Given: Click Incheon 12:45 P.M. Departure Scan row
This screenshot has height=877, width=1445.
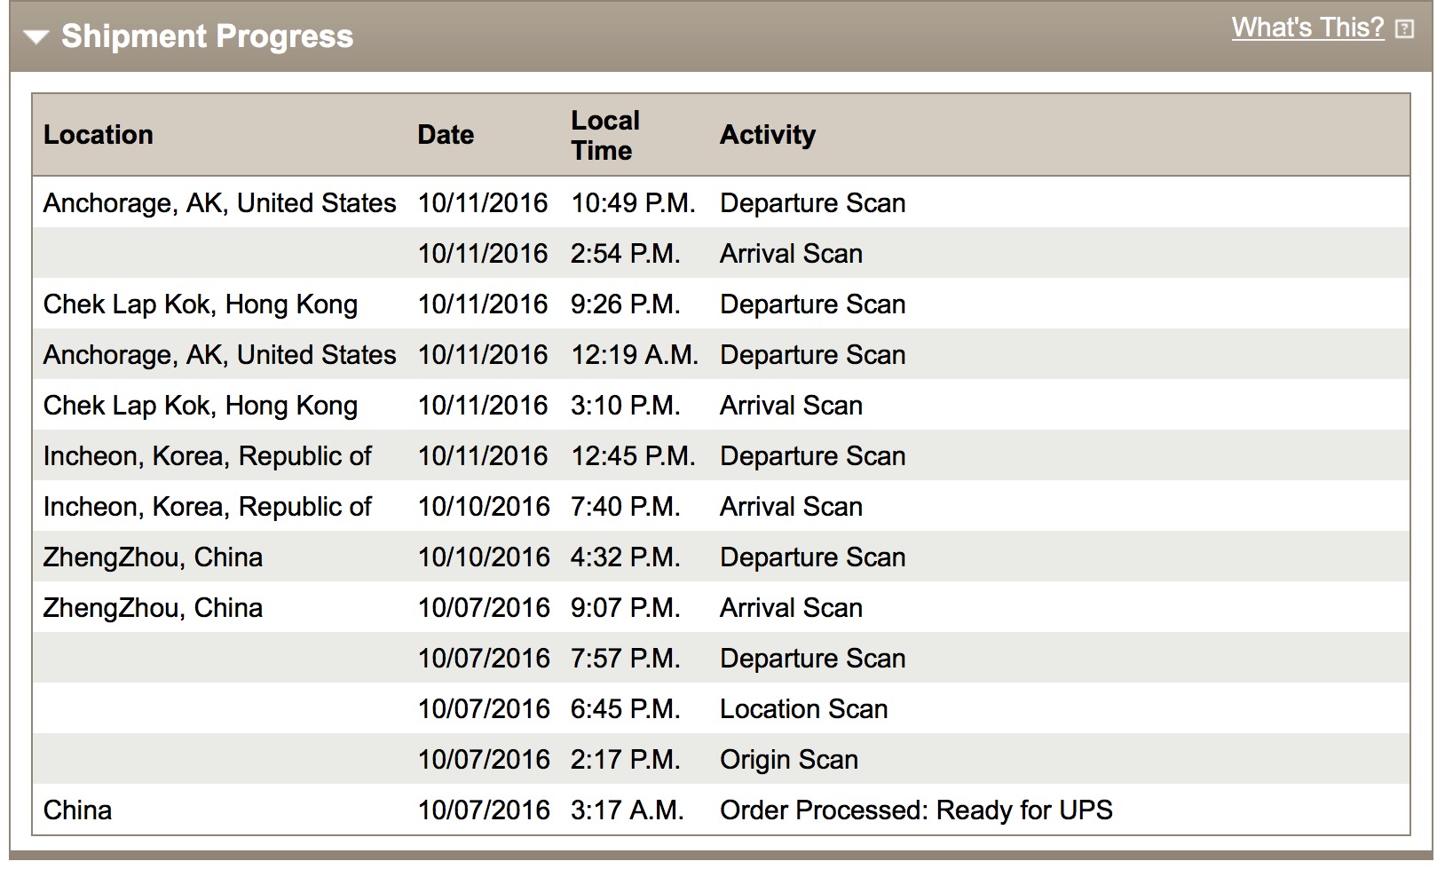Looking at the screenshot, I should (x=721, y=455).
